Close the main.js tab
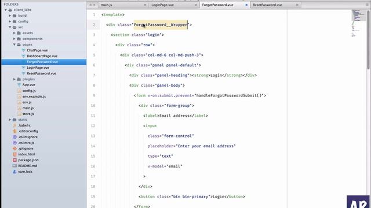Viewport: 371px width, 208px height. pos(145,5)
